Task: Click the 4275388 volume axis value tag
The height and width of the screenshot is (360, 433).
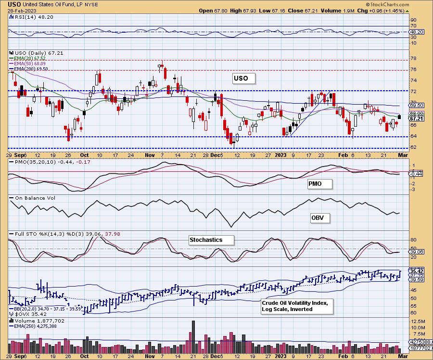Action: click(x=421, y=342)
